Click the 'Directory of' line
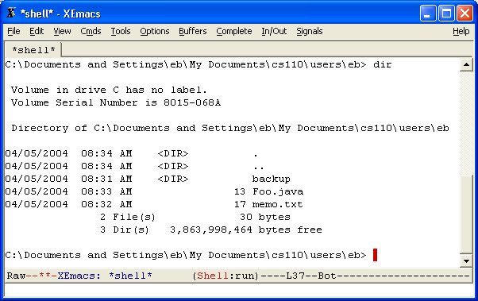This screenshot has height=301, width=478. point(230,128)
